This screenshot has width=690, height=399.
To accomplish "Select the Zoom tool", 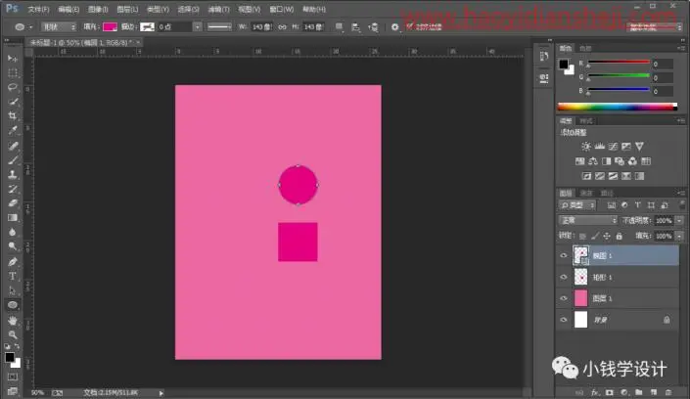I will click(13, 334).
